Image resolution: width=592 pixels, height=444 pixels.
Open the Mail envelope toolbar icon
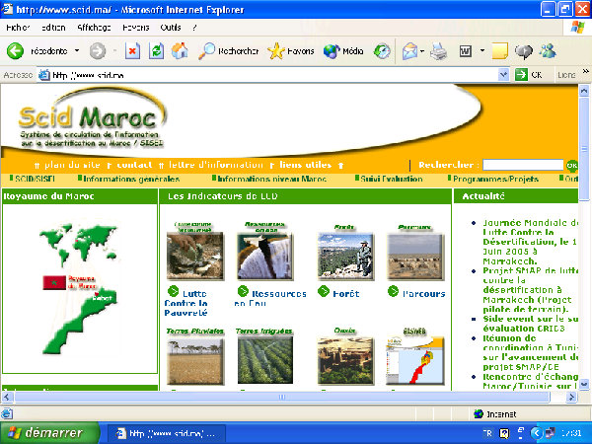(410, 51)
